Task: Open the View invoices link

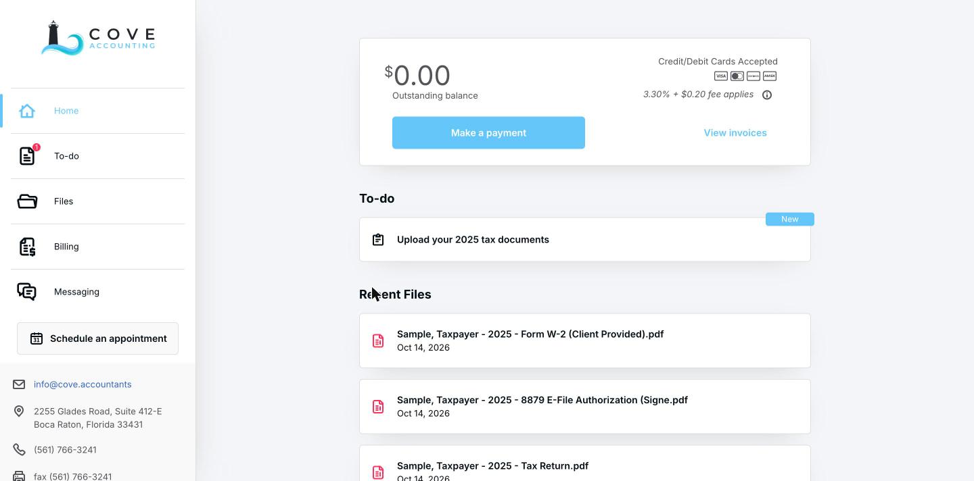Action: click(735, 133)
